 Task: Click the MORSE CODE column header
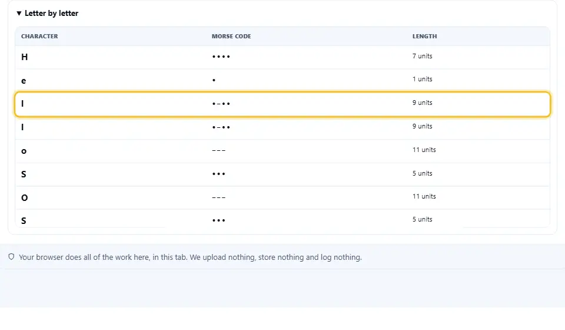click(x=231, y=36)
